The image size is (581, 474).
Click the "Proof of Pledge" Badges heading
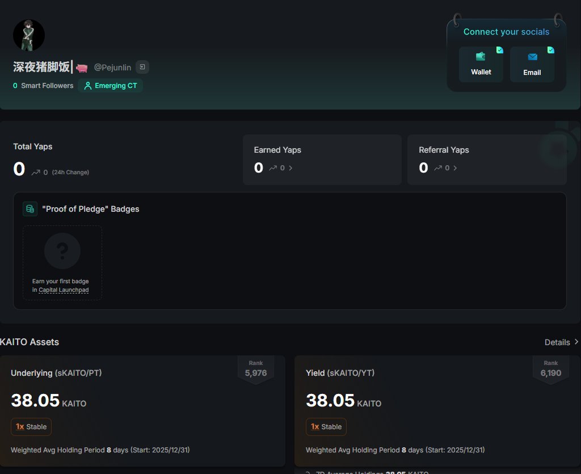[91, 209]
